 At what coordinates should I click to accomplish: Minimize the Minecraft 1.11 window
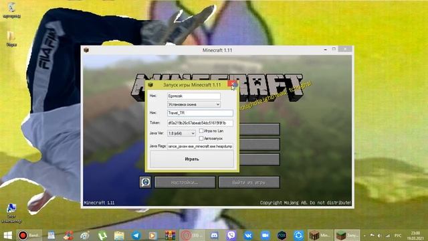pos(325,50)
